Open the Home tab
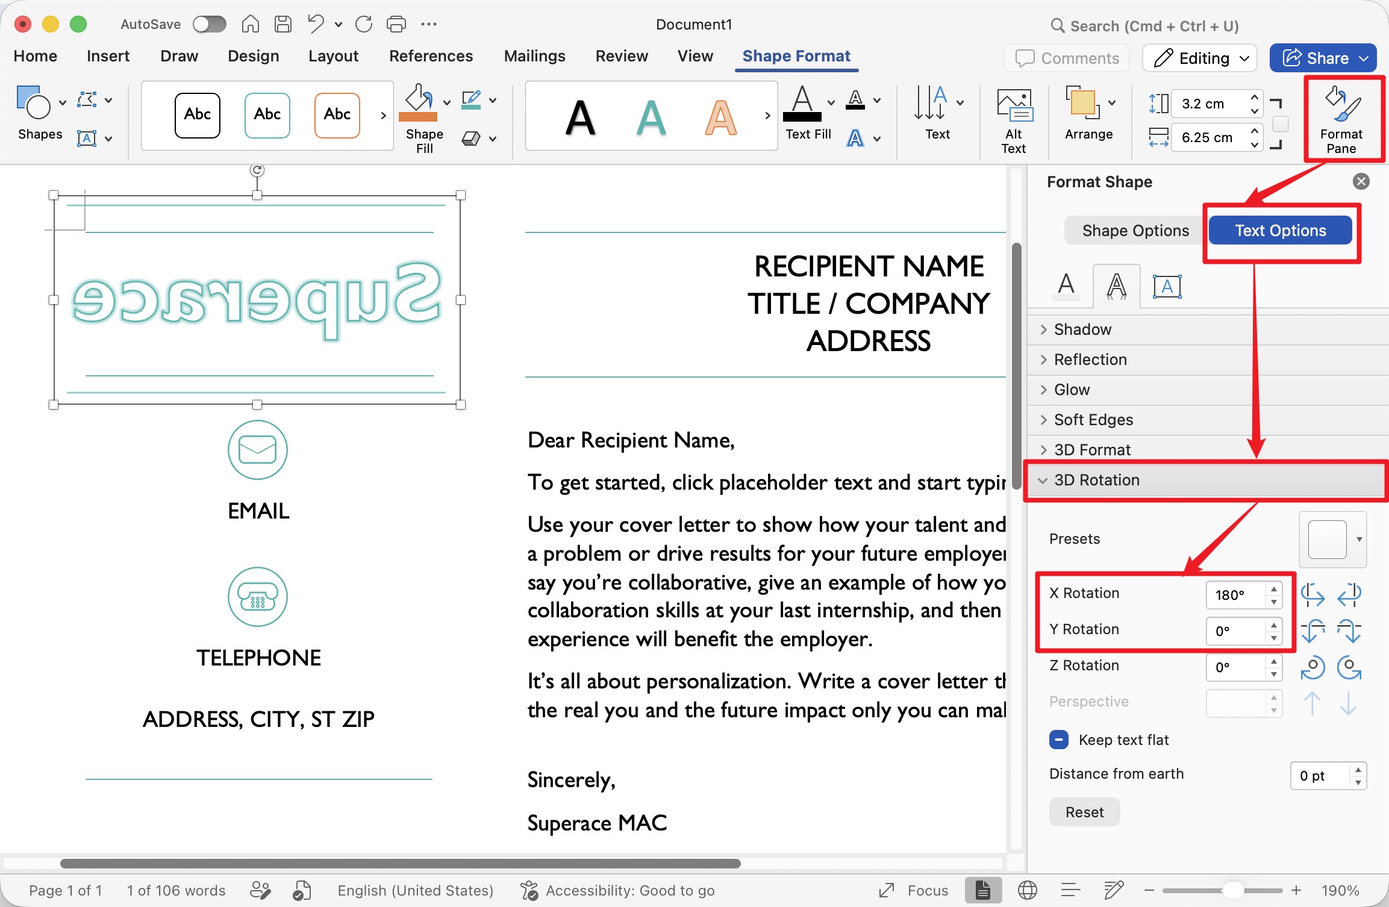 35,56
